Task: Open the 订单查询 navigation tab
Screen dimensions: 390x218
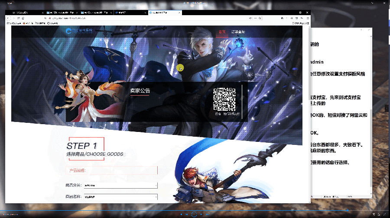Action: [x=238, y=32]
